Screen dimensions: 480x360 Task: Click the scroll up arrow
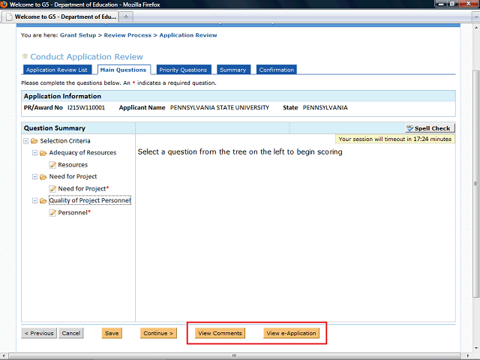coord(475,28)
